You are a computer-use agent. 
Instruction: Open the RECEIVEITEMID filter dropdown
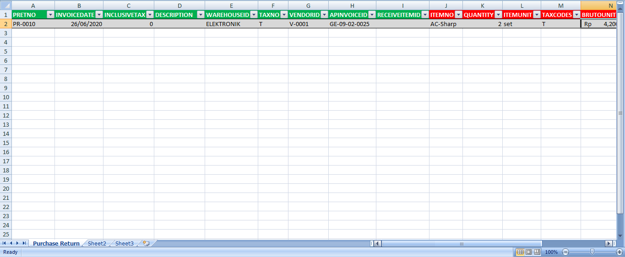click(425, 15)
